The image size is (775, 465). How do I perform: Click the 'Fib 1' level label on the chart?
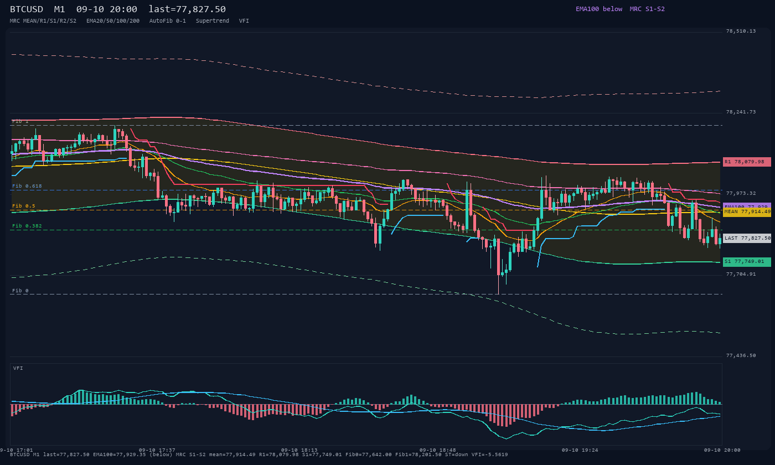click(x=20, y=121)
